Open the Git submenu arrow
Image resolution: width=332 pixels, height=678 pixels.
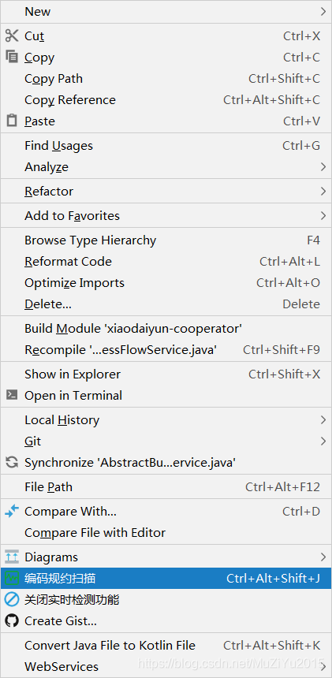pyautogui.click(x=323, y=441)
